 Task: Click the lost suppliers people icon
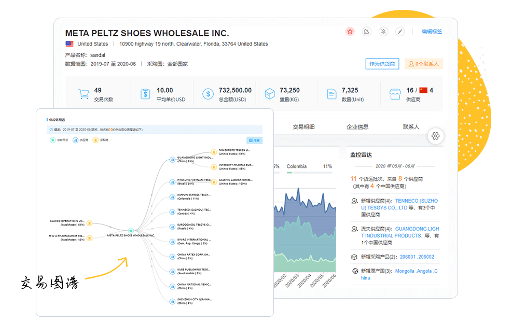(354, 229)
